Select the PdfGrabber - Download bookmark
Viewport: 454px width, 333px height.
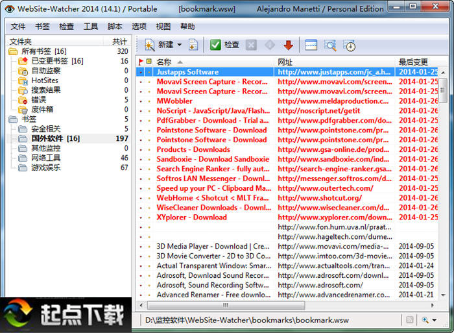click(x=213, y=120)
